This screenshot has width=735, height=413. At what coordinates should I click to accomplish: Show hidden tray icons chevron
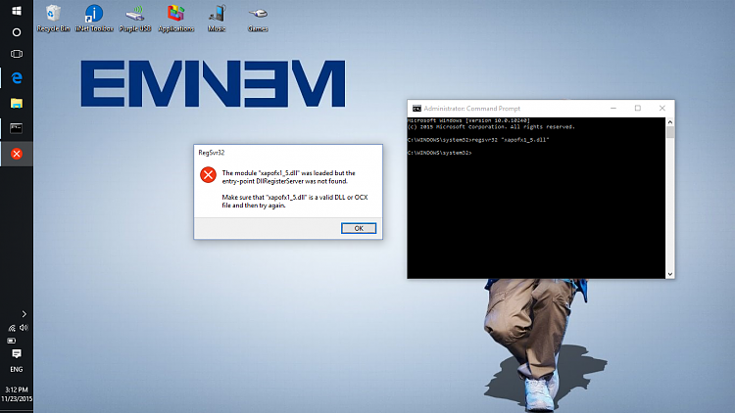(x=24, y=314)
